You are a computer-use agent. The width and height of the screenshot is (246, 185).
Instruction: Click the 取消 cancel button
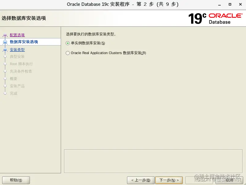(x=229, y=180)
